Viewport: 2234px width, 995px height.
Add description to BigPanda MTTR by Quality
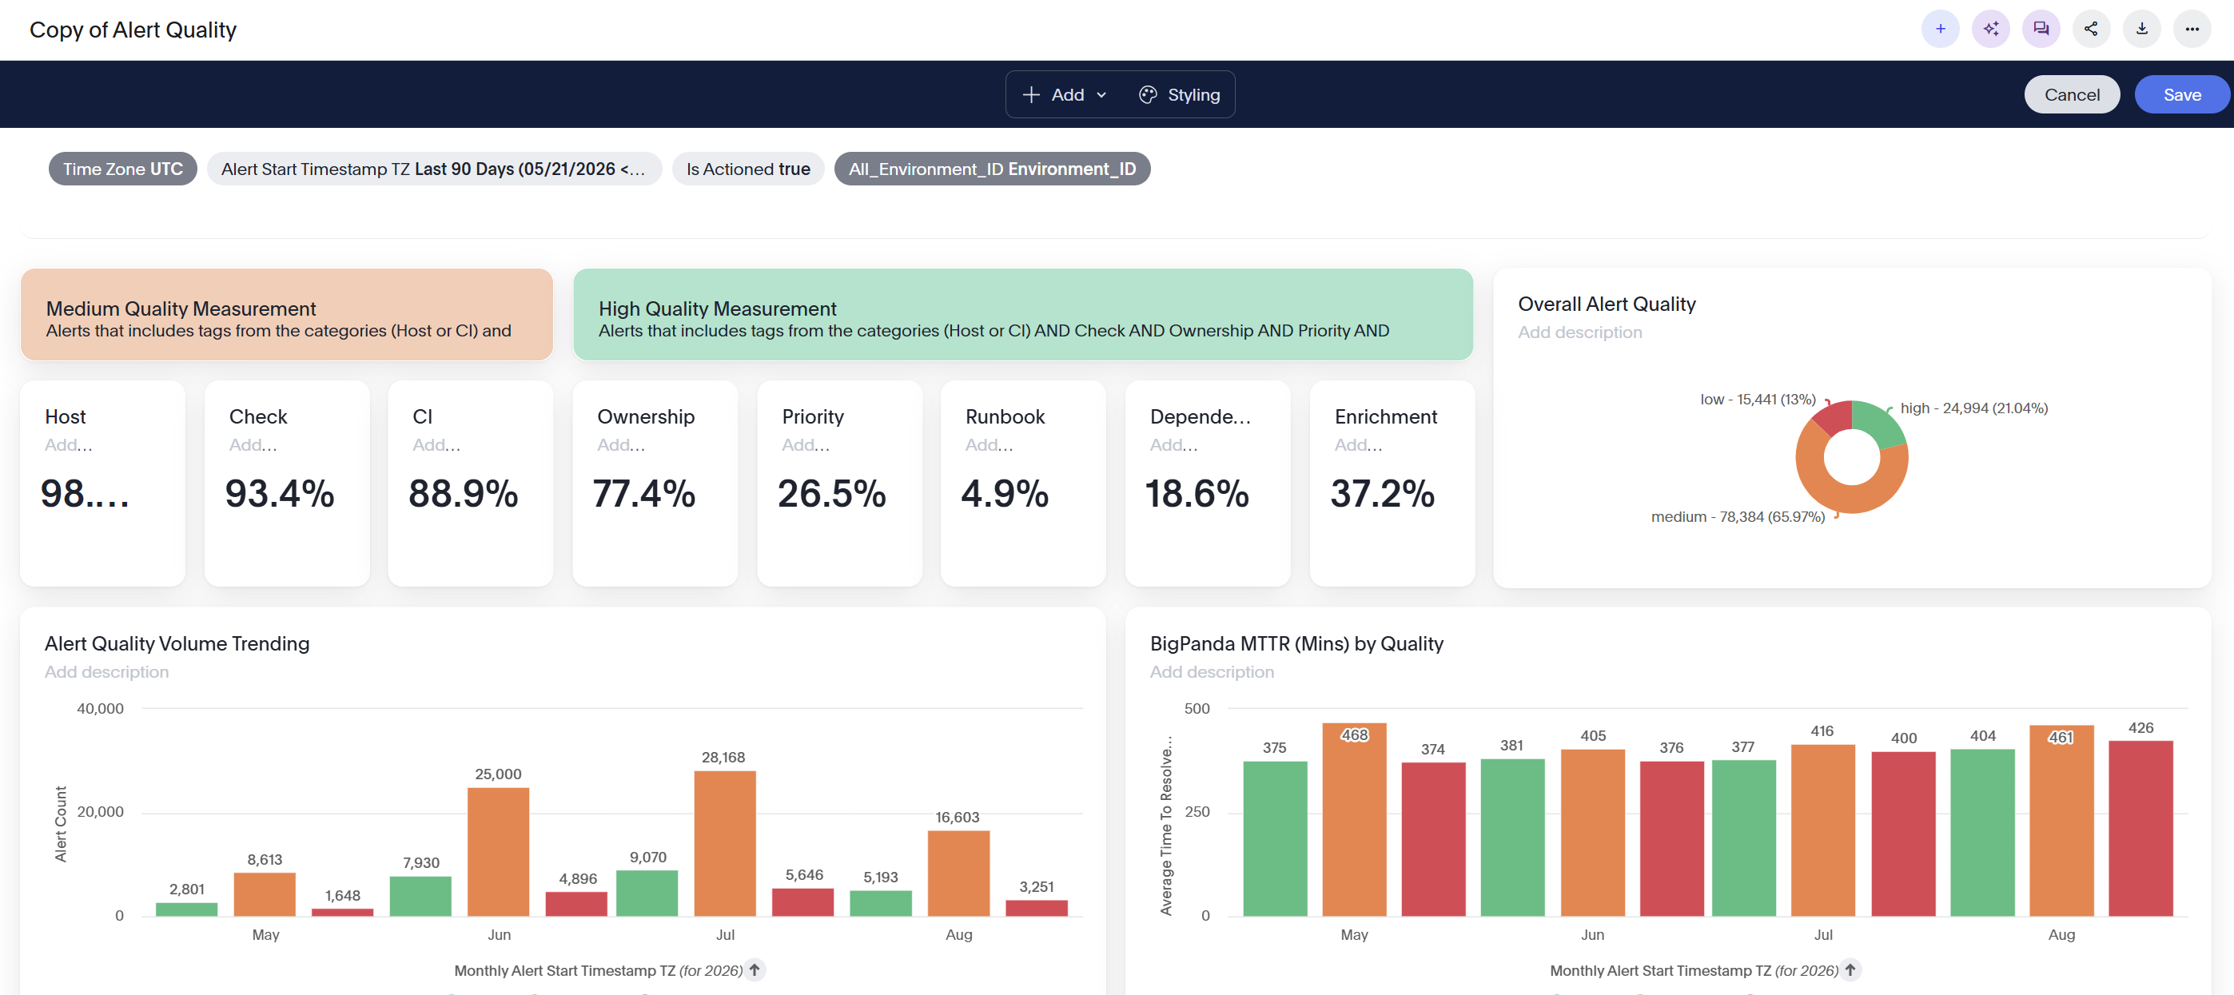click(1212, 672)
